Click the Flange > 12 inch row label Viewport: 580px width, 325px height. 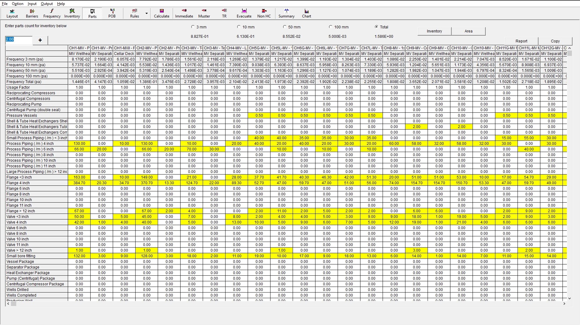[37, 211]
